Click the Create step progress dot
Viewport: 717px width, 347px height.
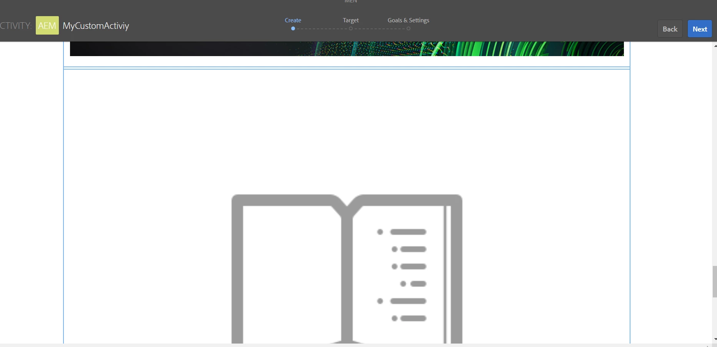click(x=293, y=28)
